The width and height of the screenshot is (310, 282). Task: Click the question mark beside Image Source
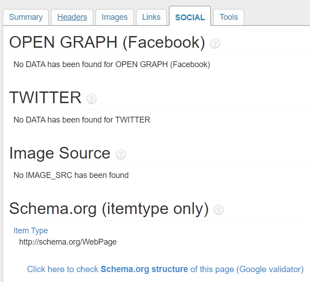tap(121, 155)
